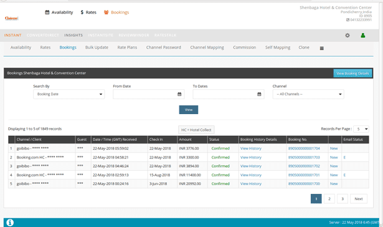This screenshot has height=227, width=383.
Task: Switch to the RATESTALK product tab
Action: (x=166, y=35)
